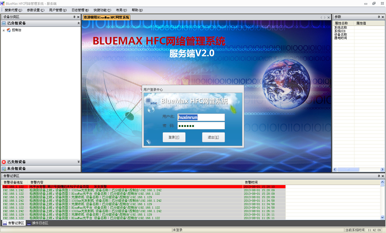This screenshot has height=233, width=386.
Task: Restore the application window size
Action: tap(374, 3)
